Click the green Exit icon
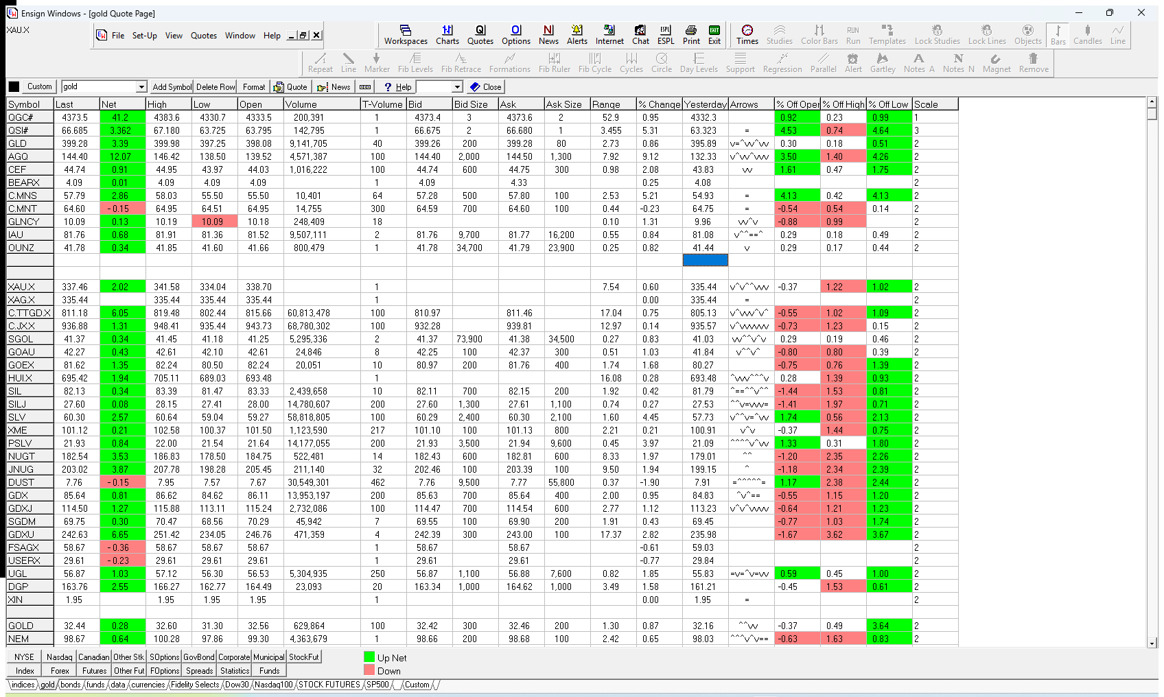The image size is (1164, 697). coord(714,34)
